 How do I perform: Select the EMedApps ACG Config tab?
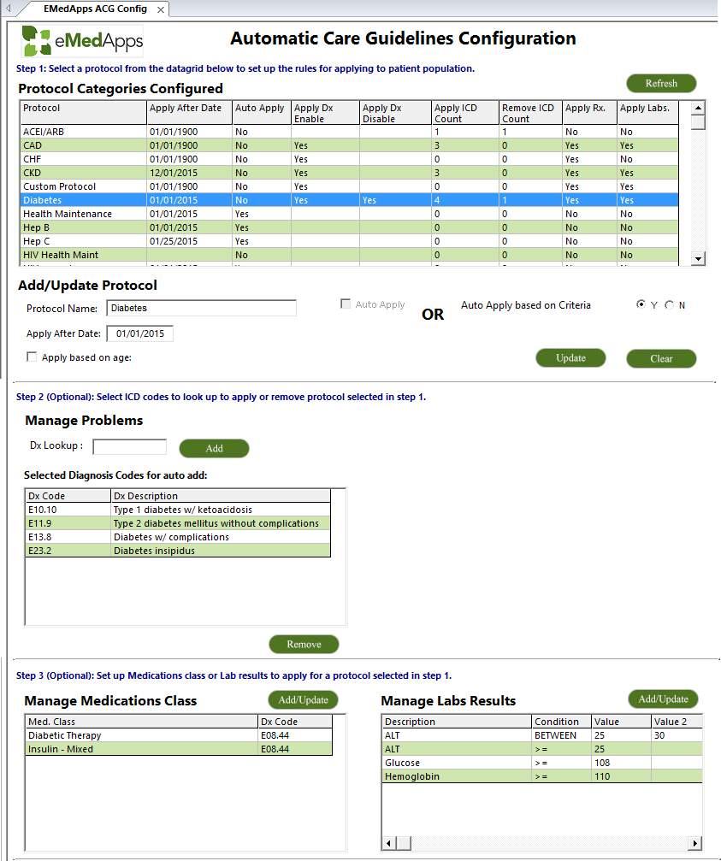pos(95,9)
